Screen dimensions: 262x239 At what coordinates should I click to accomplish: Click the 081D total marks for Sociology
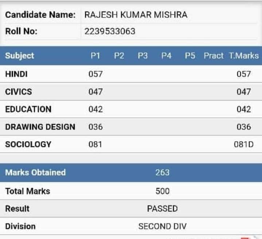click(243, 144)
